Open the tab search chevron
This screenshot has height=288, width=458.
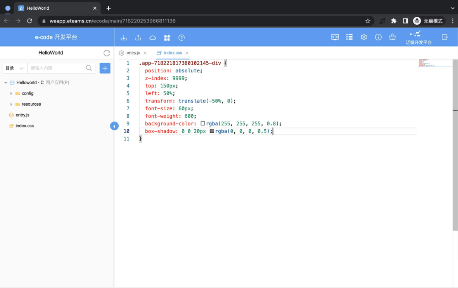click(x=453, y=8)
